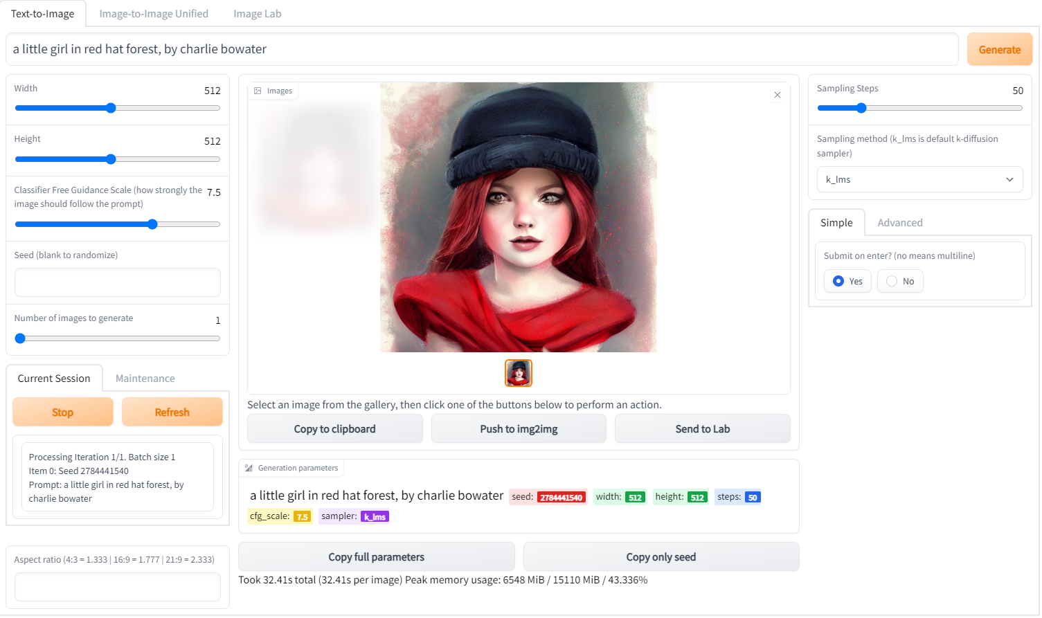Click the steps 50 parameter tag

pyautogui.click(x=738, y=497)
